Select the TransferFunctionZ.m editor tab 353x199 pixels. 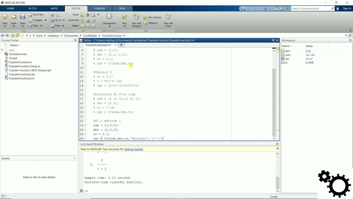tap(98, 45)
